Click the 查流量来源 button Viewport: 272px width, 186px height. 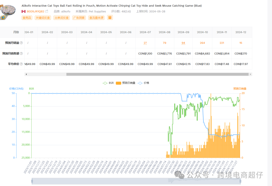[x=96, y=18]
